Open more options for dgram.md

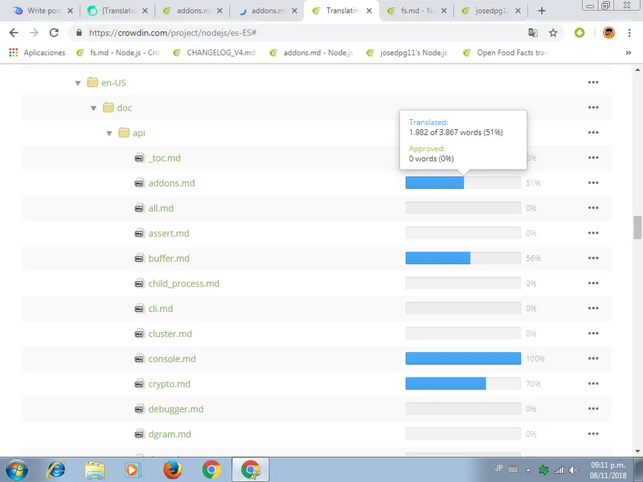pos(593,434)
